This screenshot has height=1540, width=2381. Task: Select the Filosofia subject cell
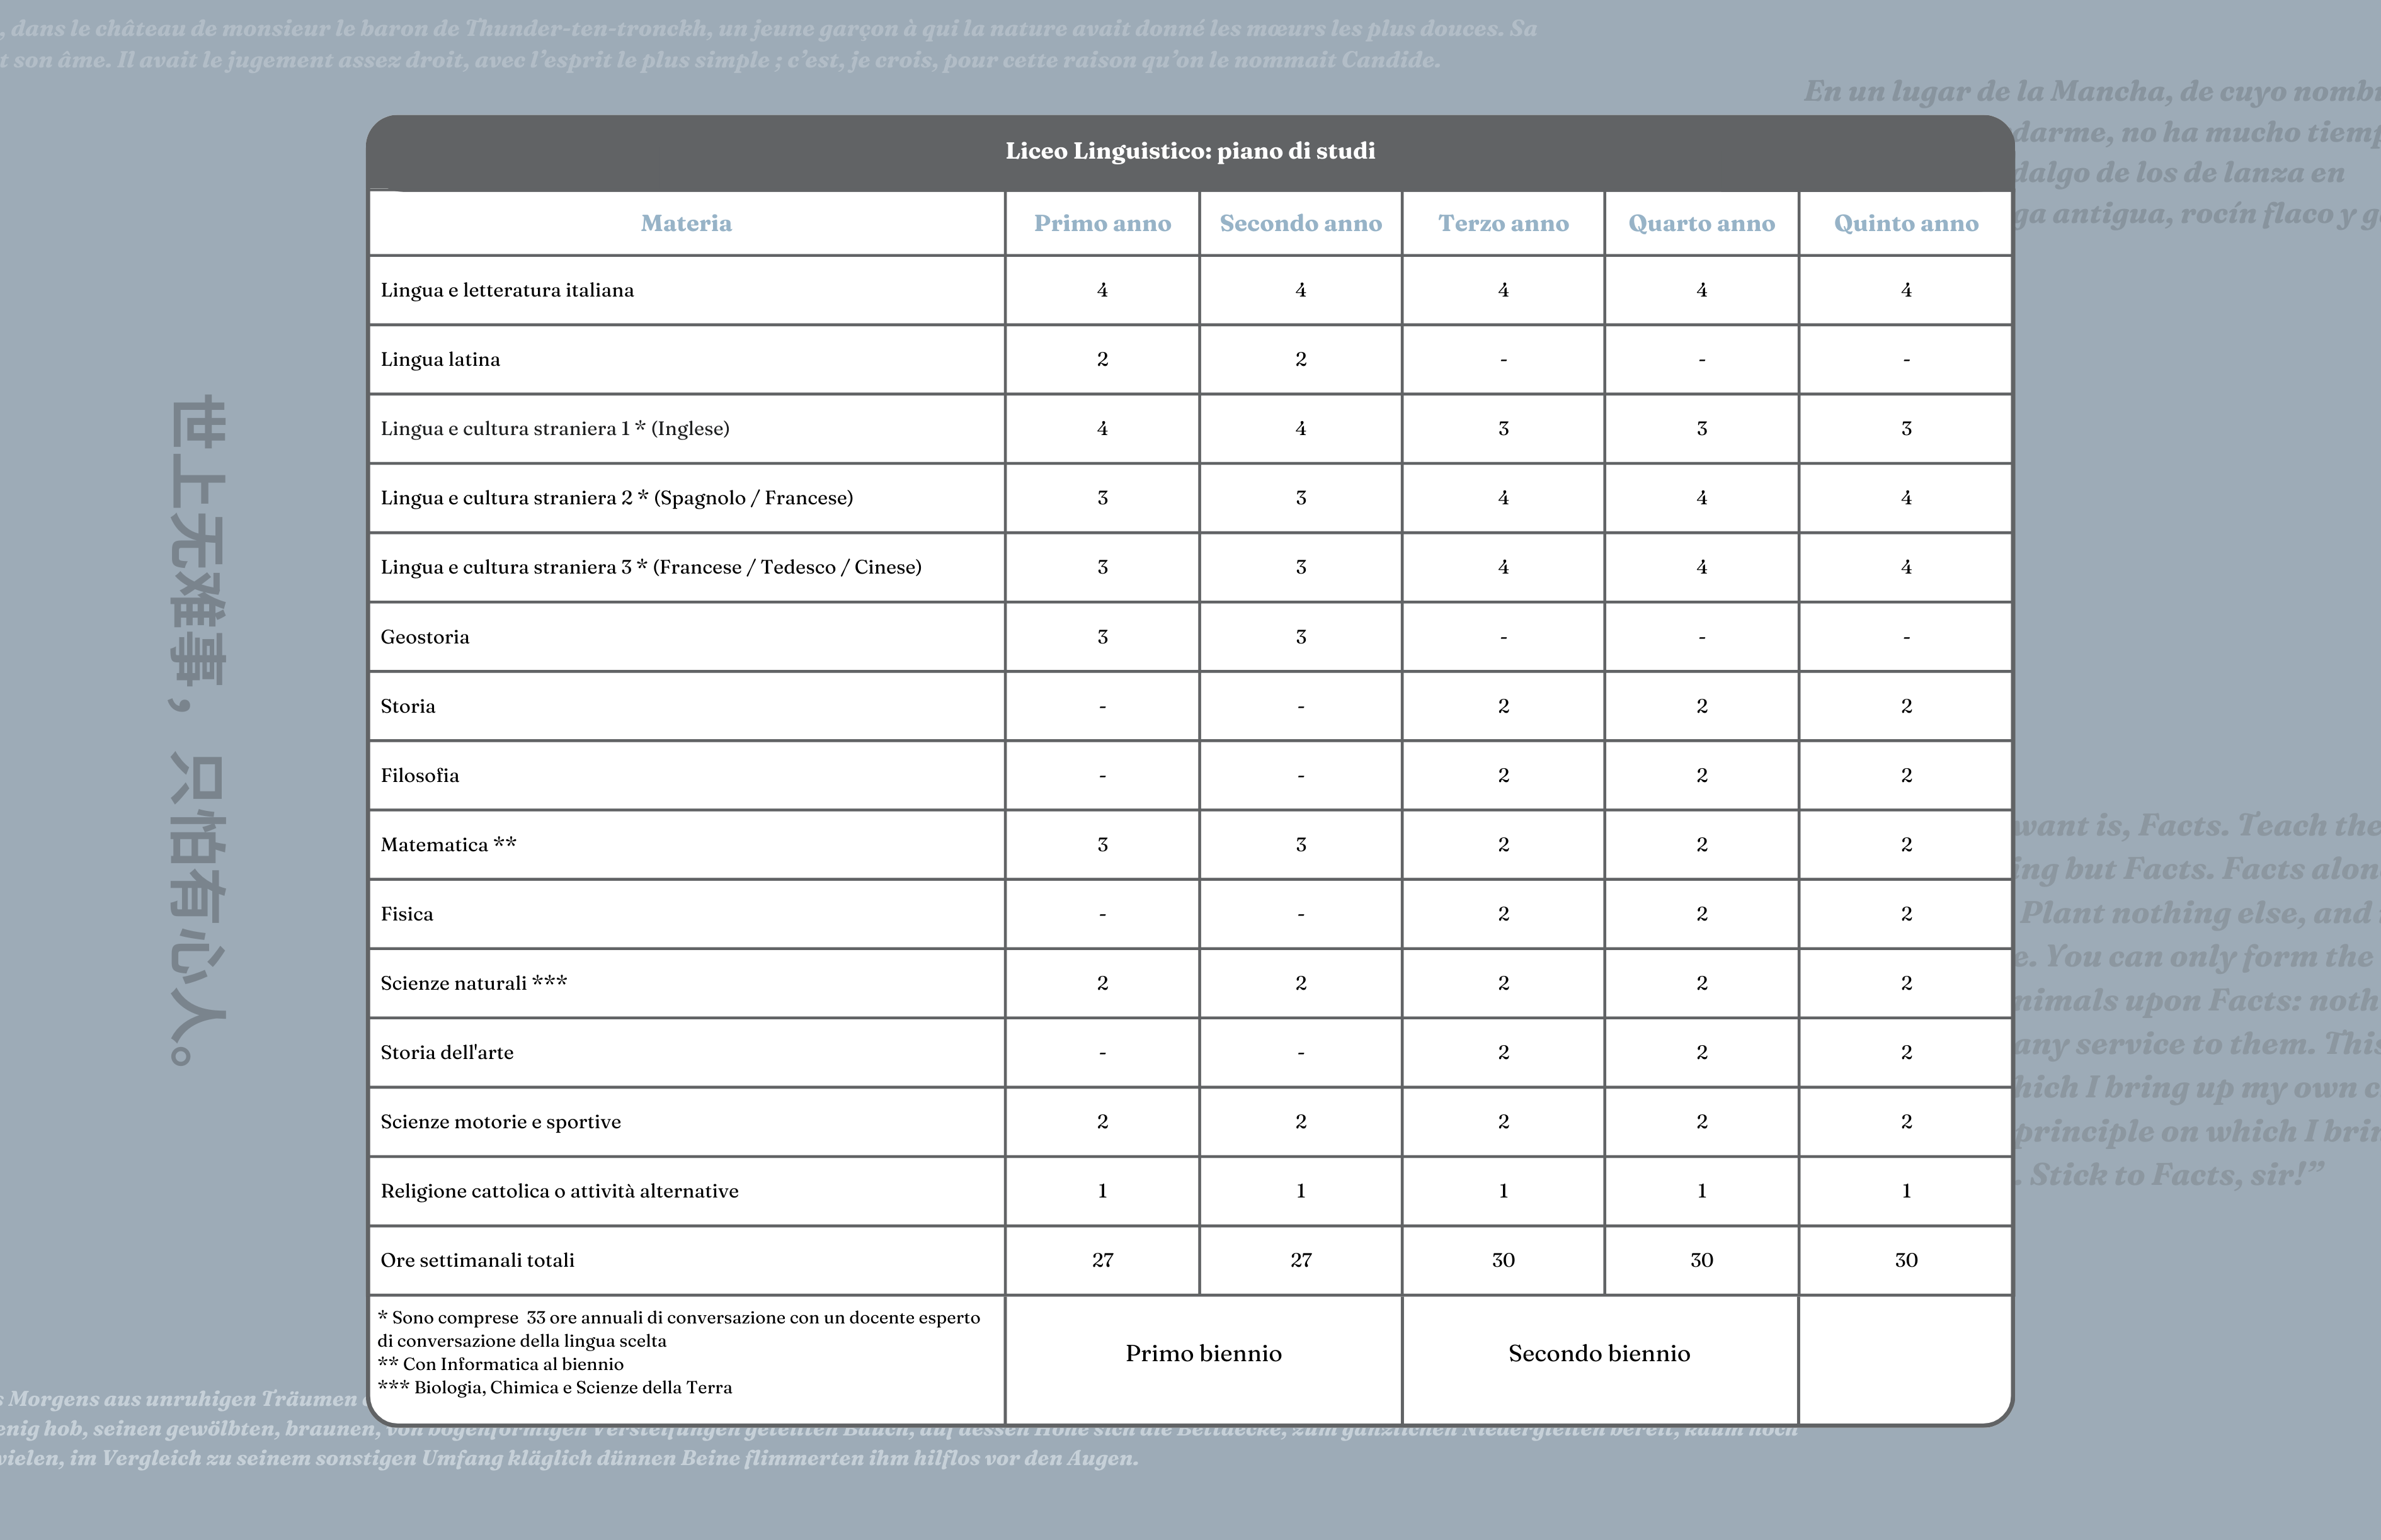419,775
